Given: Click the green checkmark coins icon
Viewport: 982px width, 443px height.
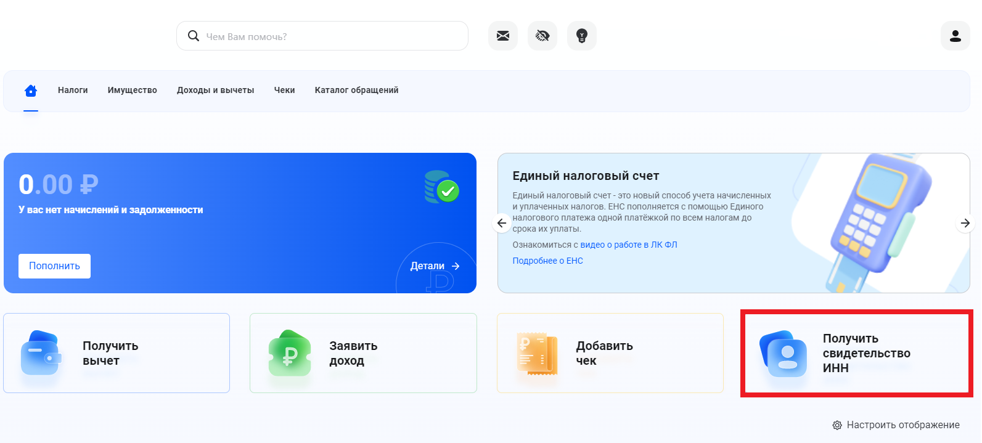Looking at the screenshot, I should (441, 187).
